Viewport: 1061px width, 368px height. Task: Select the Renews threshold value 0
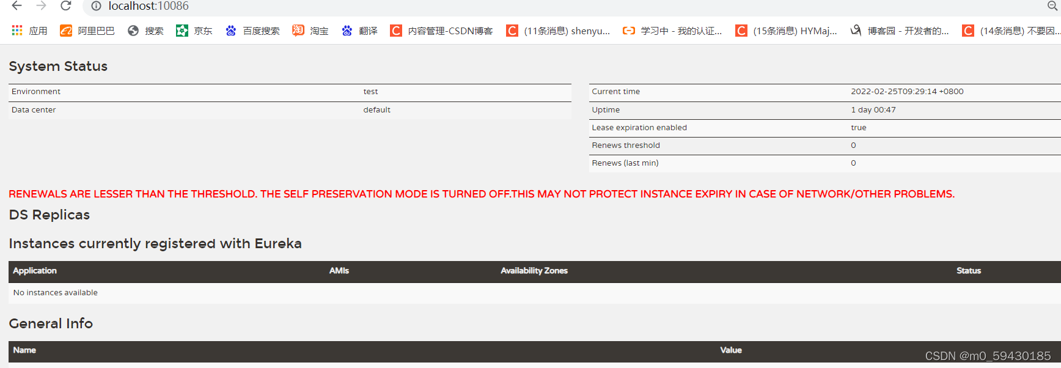click(x=853, y=145)
